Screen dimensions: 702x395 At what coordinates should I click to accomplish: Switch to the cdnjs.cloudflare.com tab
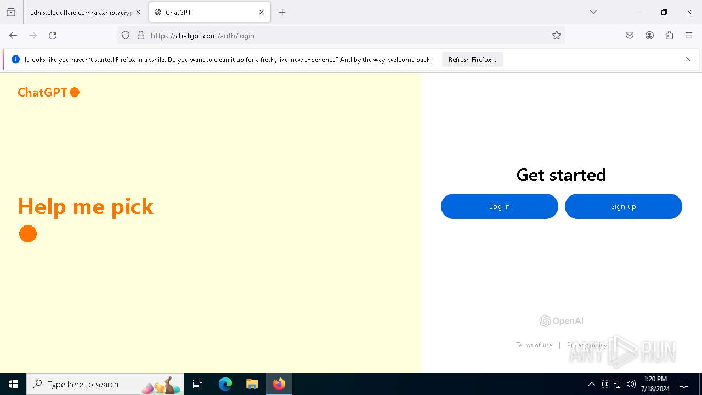pyautogui.click(x=81, y=12)
